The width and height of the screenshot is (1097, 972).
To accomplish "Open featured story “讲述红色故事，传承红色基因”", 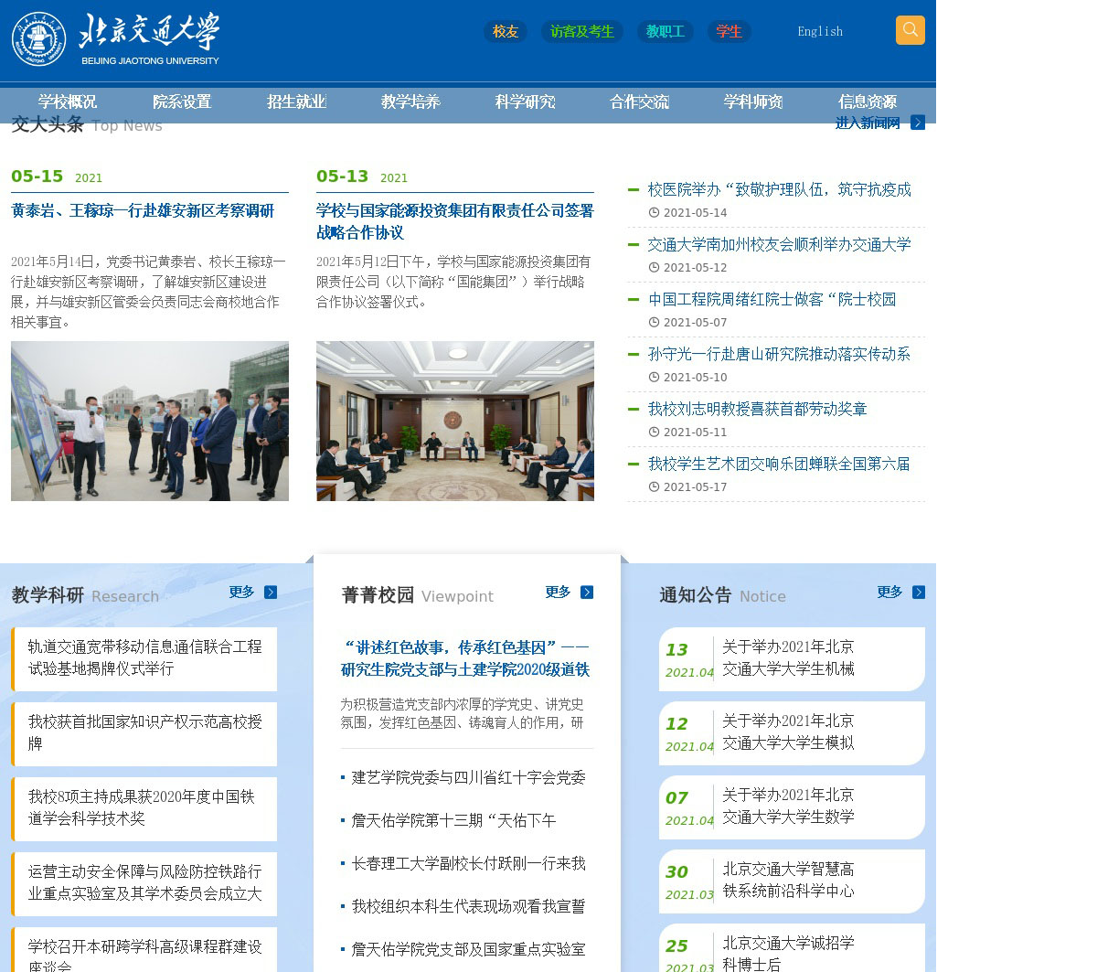I will pyautogui.click(x=465, y=659).
